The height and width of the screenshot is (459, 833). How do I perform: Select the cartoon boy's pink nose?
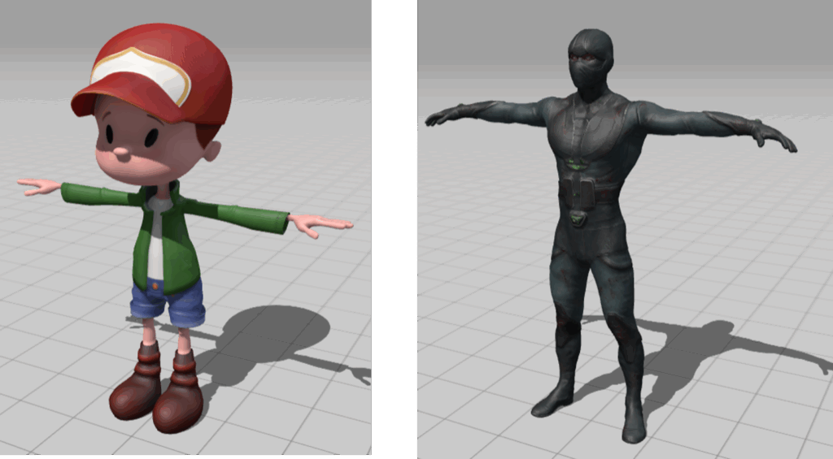(120, 152)
